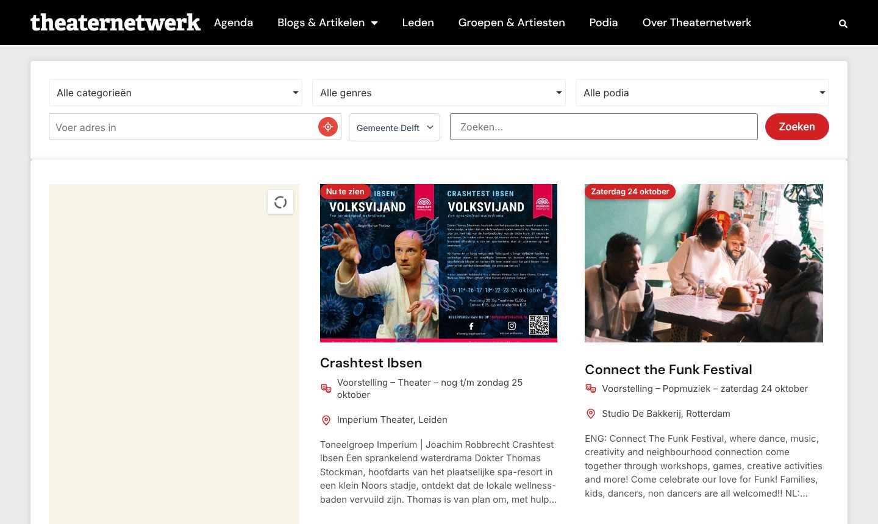Click the Voorstelling – Popmuziek date line
The image size is (878, 524).
click(705, 389)
